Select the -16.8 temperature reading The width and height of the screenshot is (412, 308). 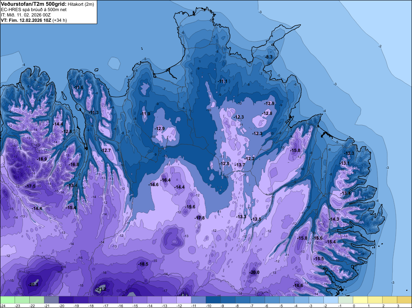click(74, 164)
